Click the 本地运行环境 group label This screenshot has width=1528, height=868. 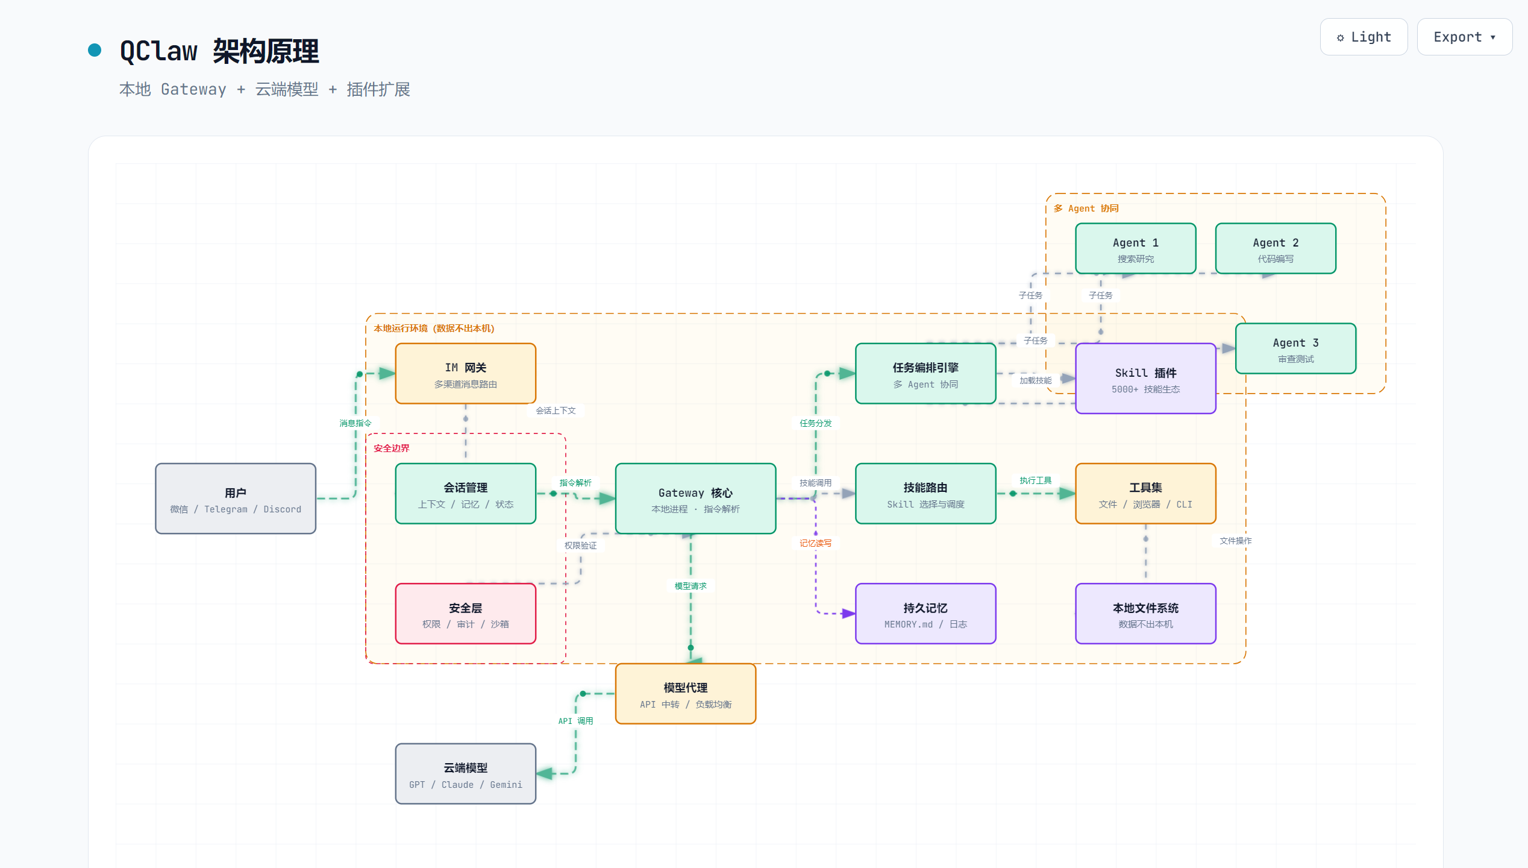click(434, 329)
